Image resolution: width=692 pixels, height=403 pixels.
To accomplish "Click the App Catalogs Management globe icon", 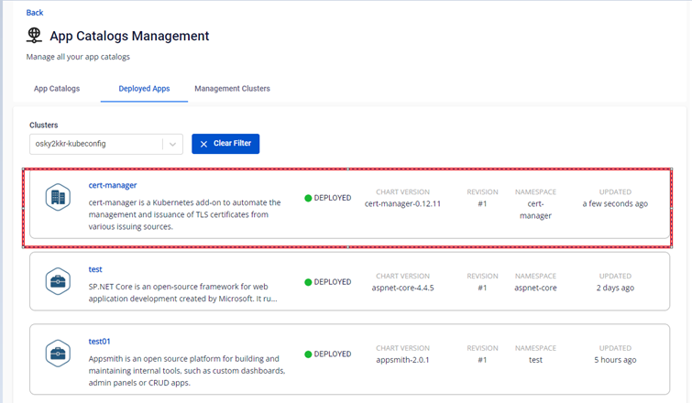I will click(x=35, y=36).
